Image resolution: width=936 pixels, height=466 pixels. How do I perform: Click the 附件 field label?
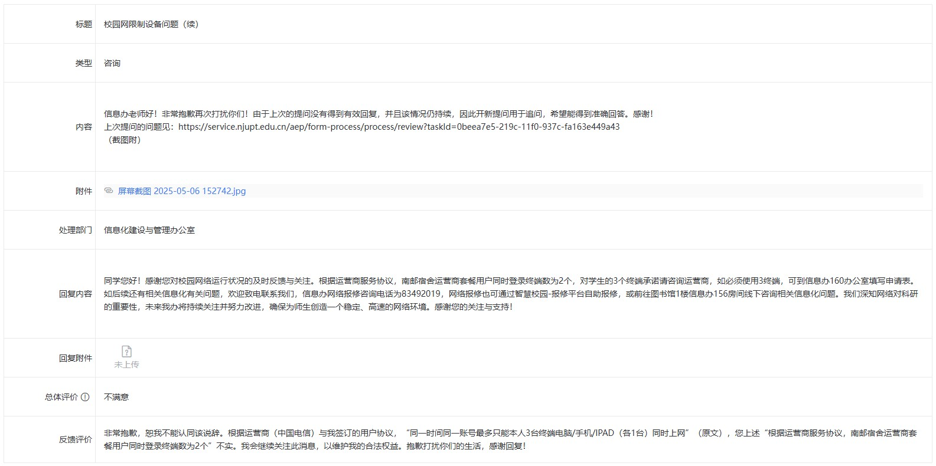click(83, 191)
